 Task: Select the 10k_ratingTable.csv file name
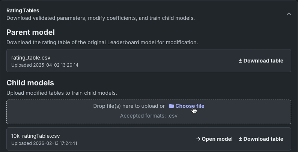click(x=36, y=136)
